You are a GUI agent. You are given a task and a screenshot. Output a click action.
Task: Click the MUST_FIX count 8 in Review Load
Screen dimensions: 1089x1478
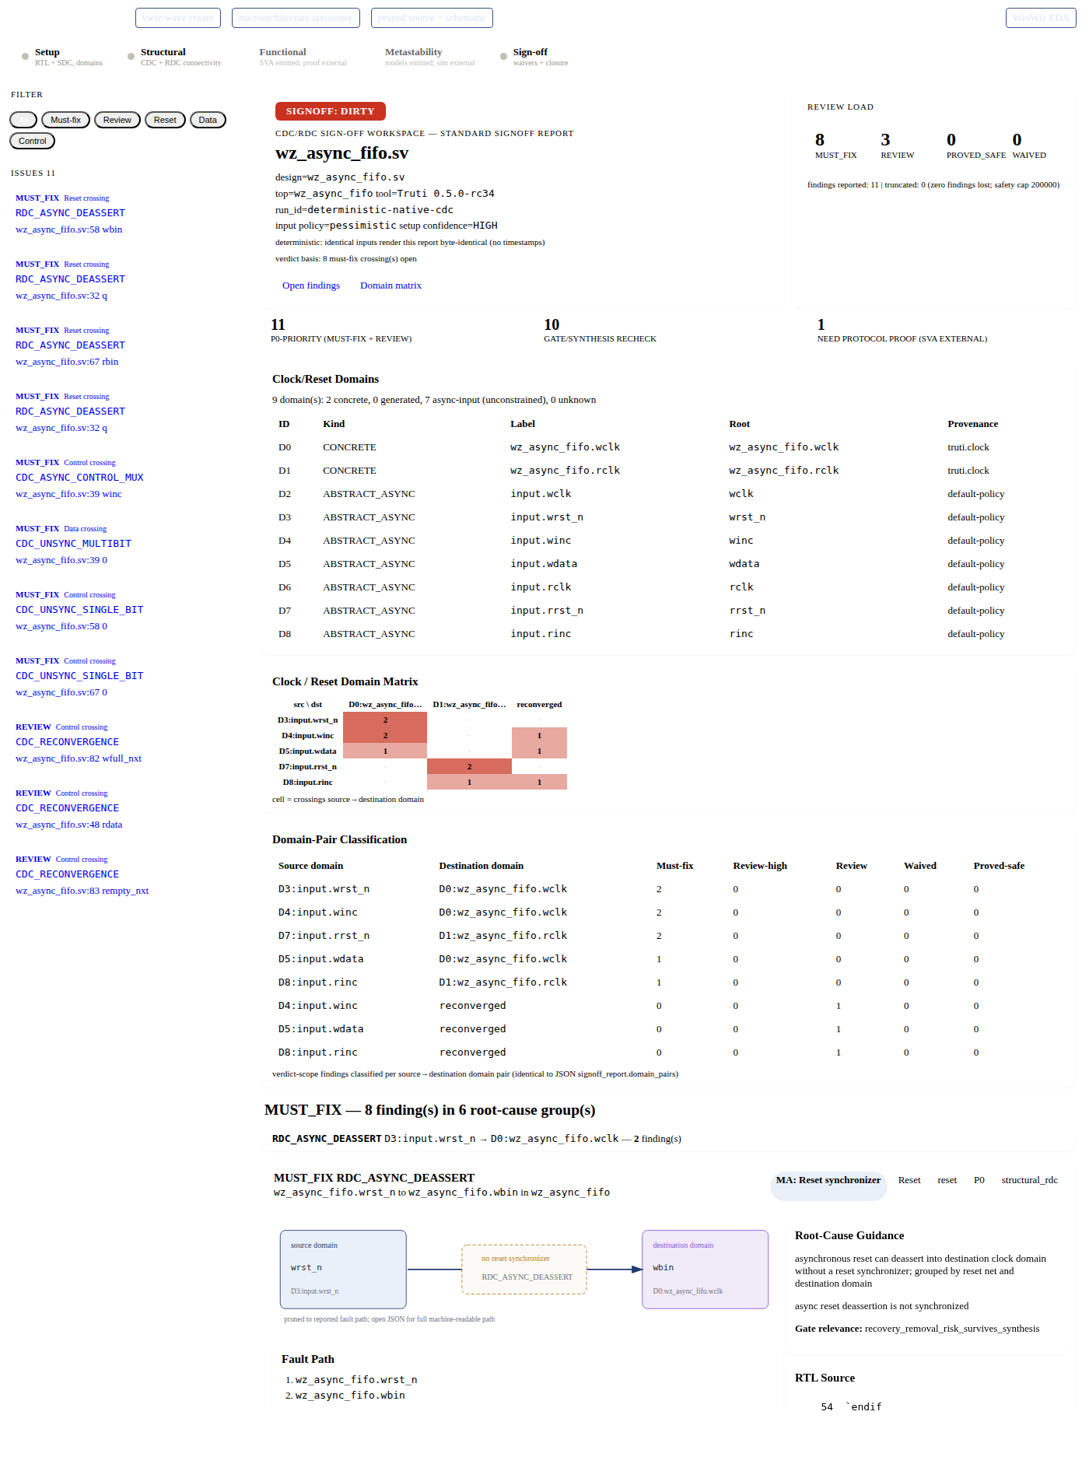tap(835, 145)
